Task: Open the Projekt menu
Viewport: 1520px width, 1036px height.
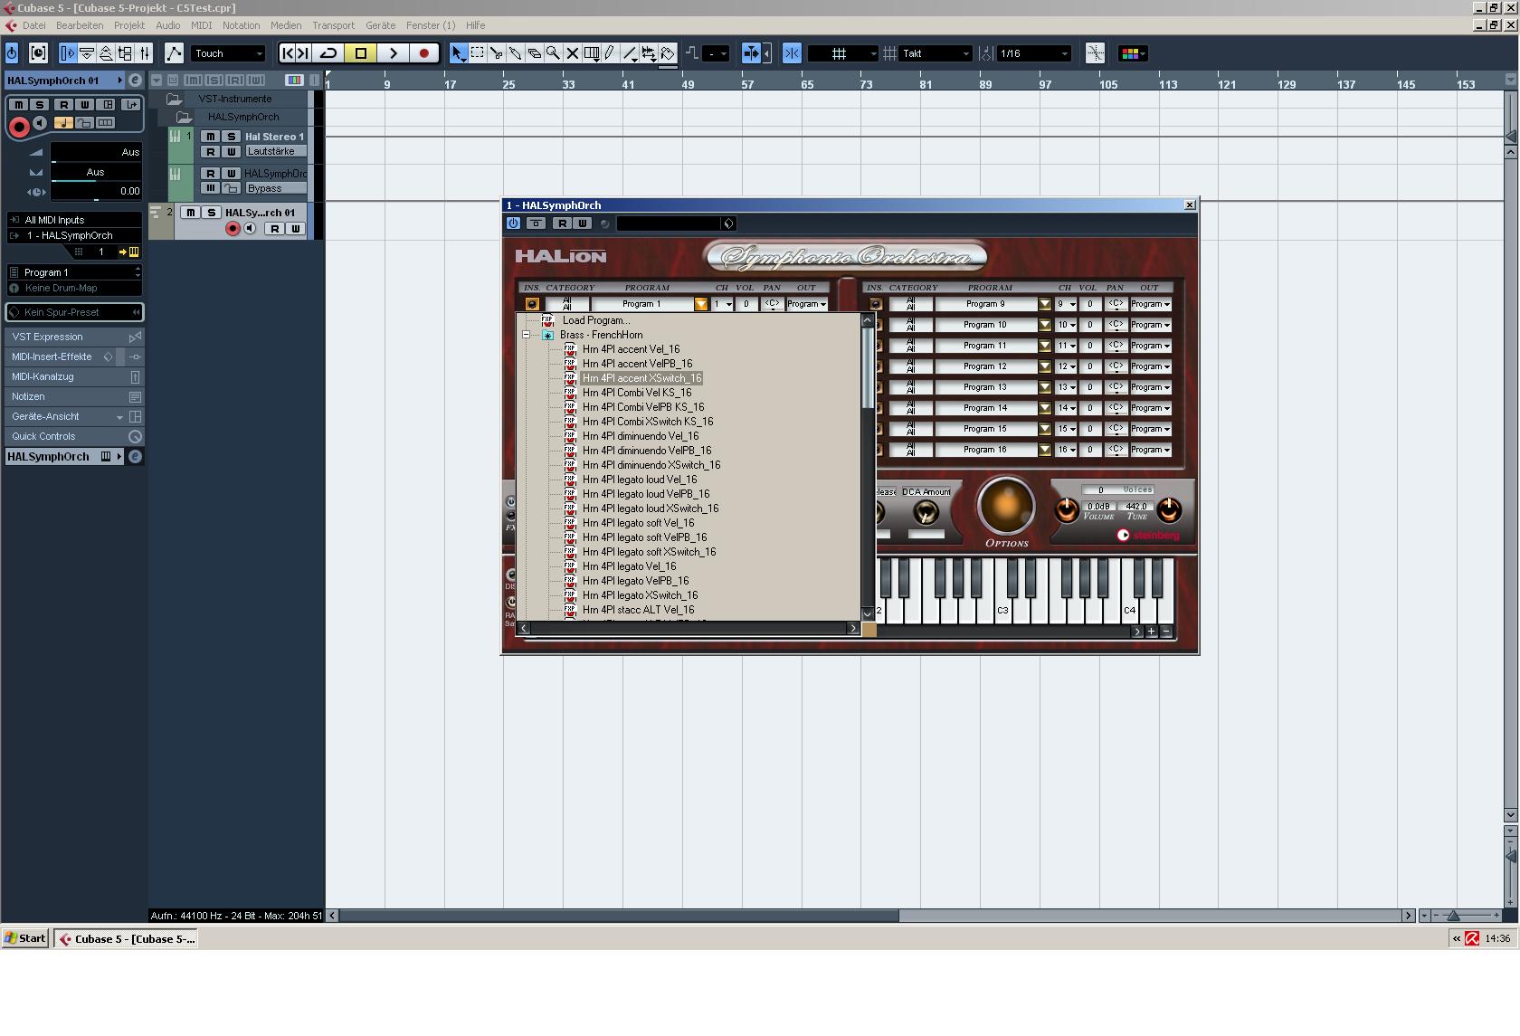Action: (129, 25)
